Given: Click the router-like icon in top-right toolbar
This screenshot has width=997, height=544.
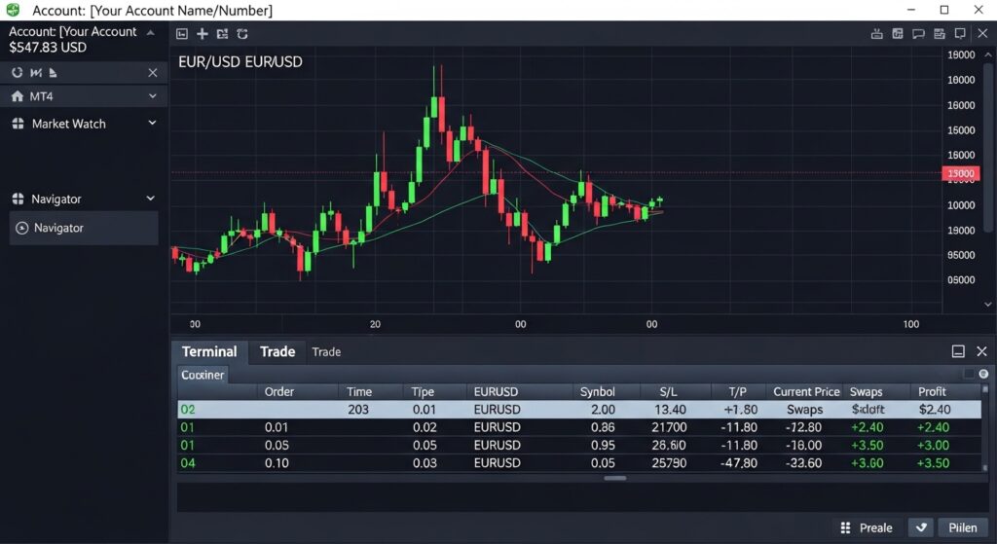Looking at the screenshot, I should pyautogui.click(x=877, y=34).
